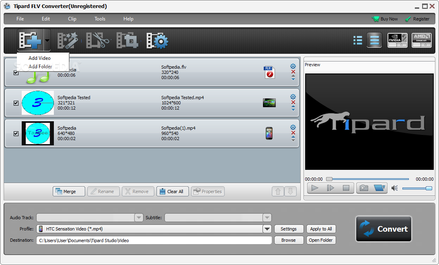Click the Rename button
Screen dimensions: 439x265
(103, 192)
